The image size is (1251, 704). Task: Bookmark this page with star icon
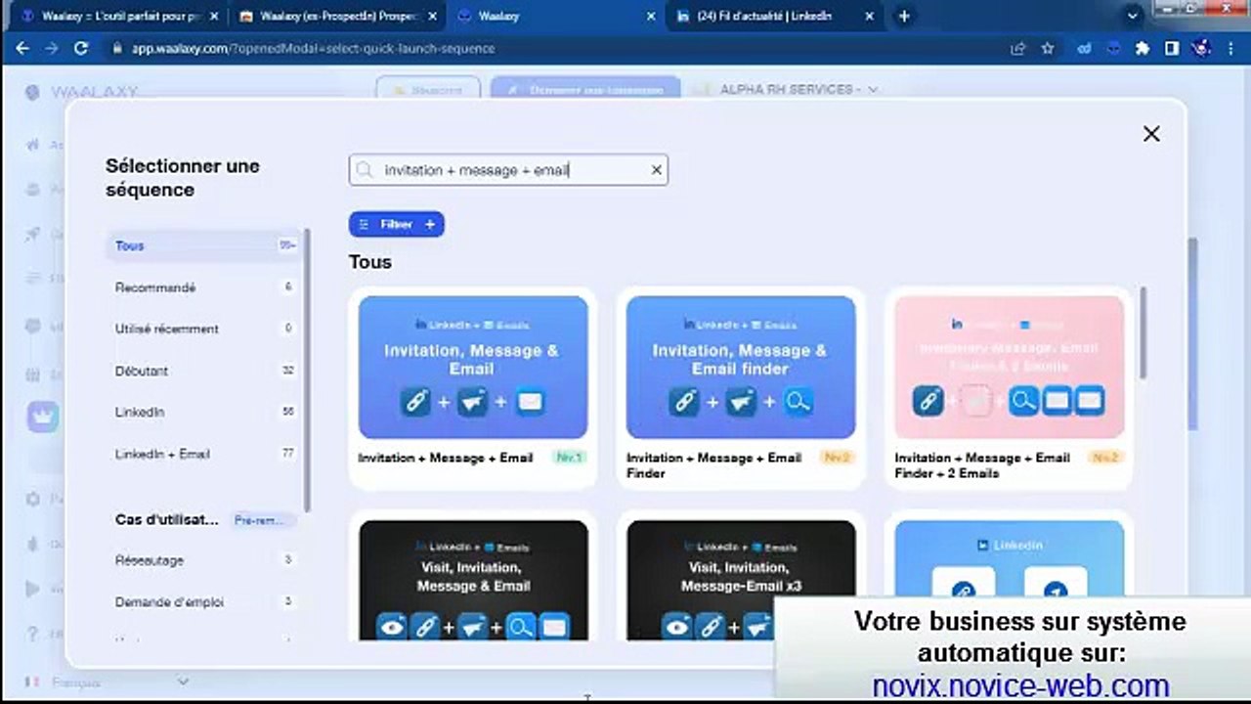(1048, 48)
